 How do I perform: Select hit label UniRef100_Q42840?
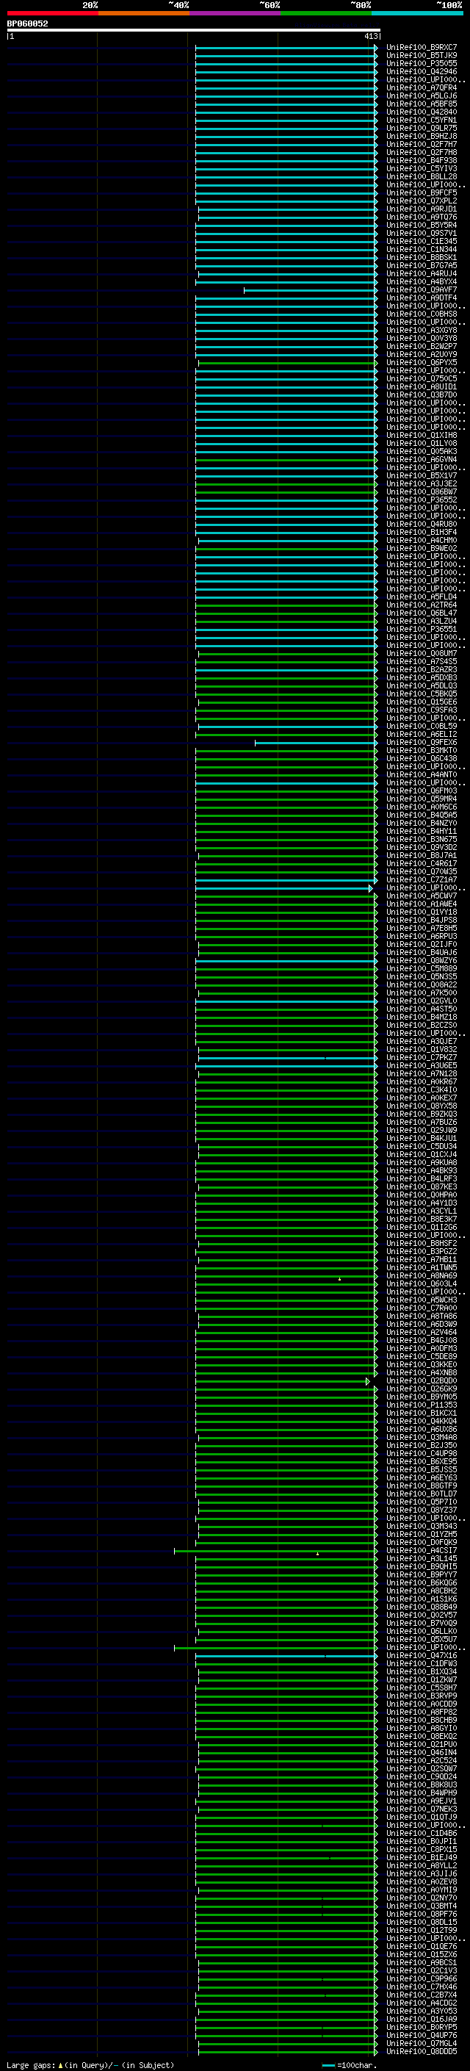click(x=422, y=112)
